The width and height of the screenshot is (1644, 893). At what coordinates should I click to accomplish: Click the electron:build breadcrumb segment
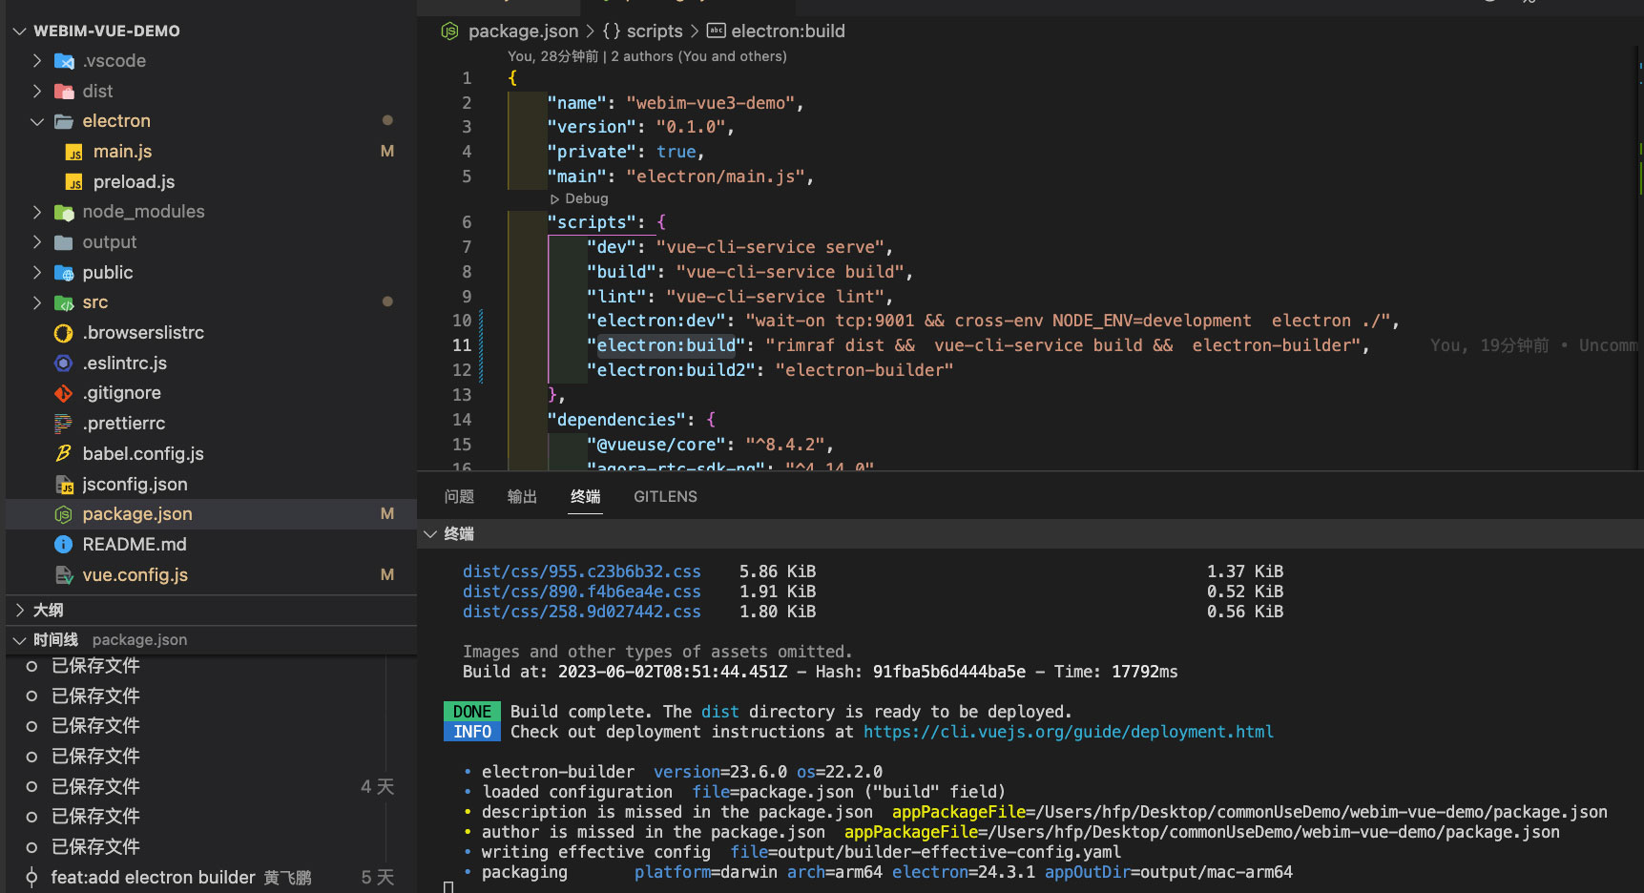coord(788,31)
